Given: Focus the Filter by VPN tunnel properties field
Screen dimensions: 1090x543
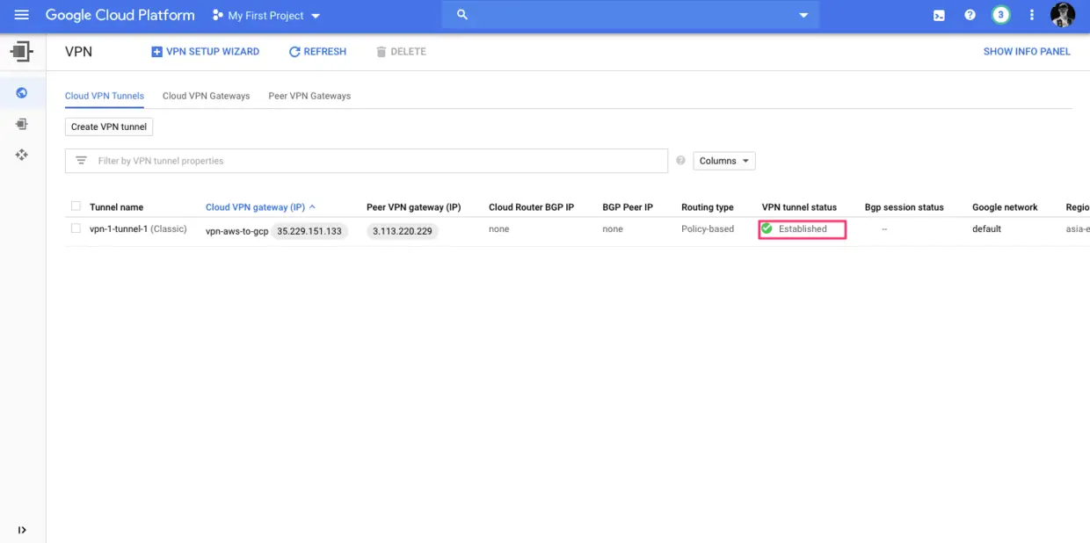Looking at the screenshot, I should pyautogui.click(x=367, y=161).
